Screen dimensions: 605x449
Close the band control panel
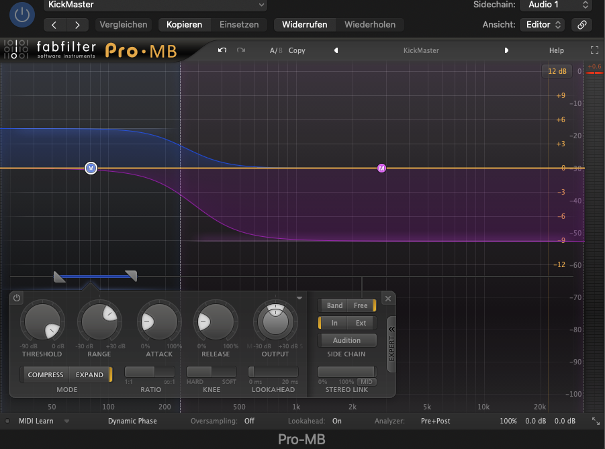click(x=387, y=298)
